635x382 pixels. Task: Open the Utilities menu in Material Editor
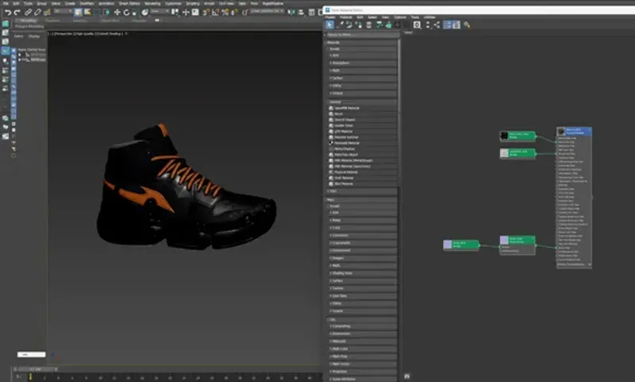[429, 17]
